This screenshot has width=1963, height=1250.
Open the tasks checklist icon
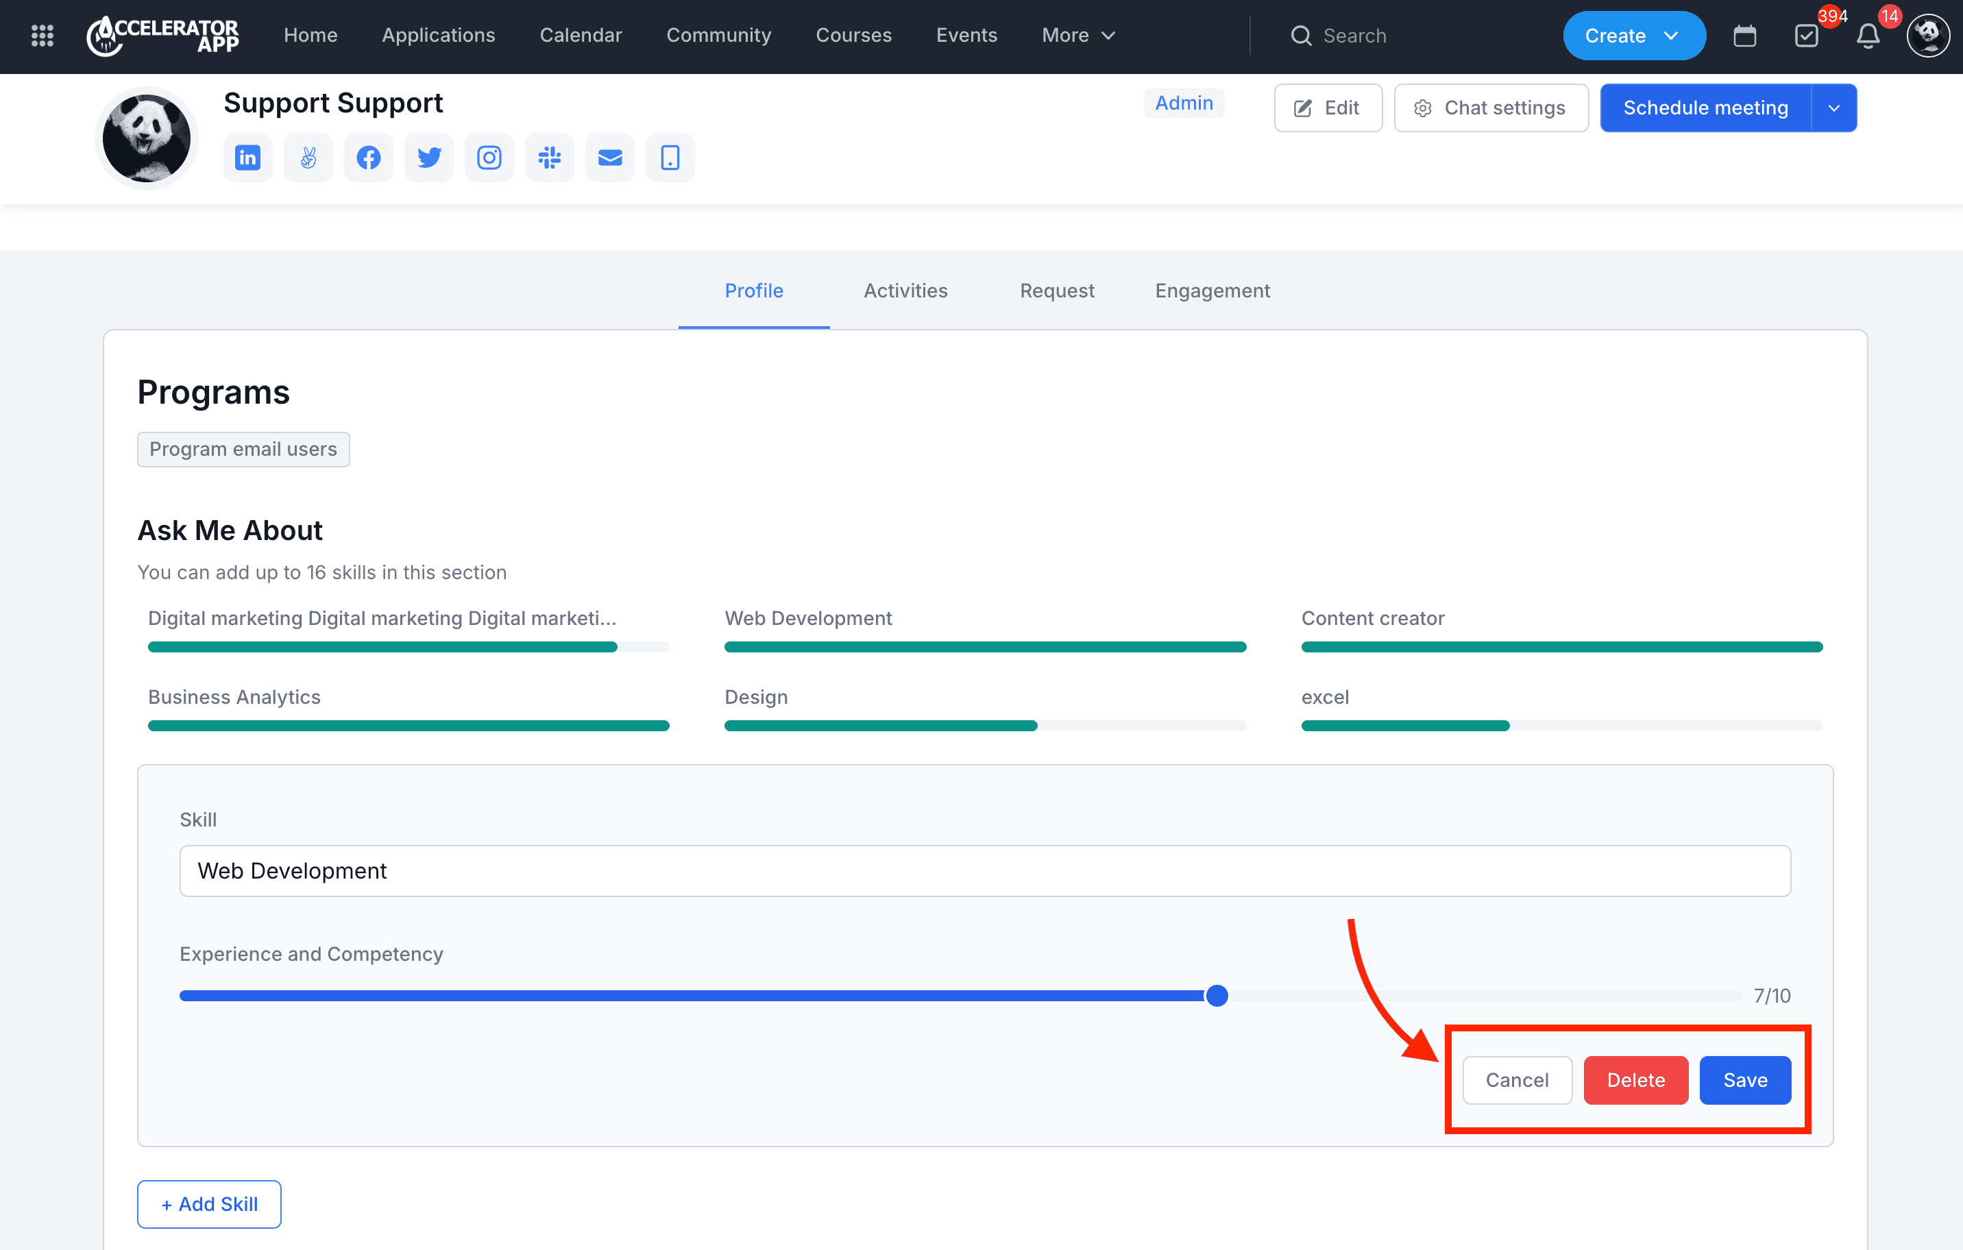click(x=1807, y=36)
